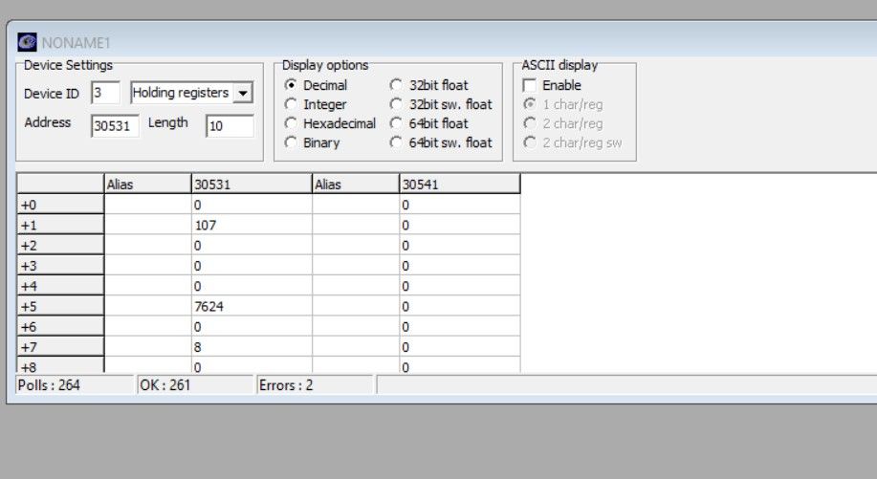Screen dimensions: 877x479
Task: Click the Length input field
Action: pos(230,126)
